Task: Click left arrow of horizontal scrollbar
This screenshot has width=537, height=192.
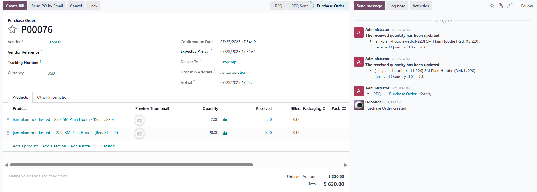Action: pyautogui.click(x=6, y=165)
